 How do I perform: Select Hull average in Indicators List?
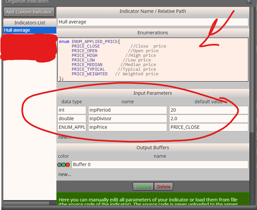tap(30, 30)
